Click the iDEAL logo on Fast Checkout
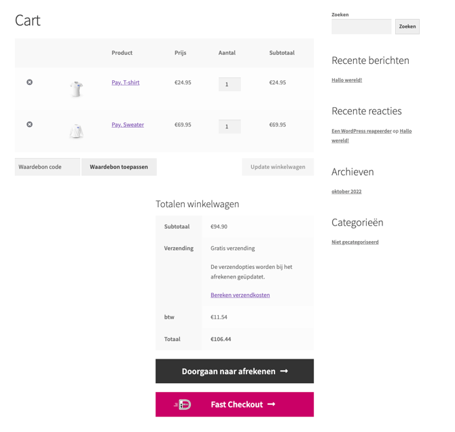Viewport: 455px width, 432px height. pyautogui.click(x=183, y=404)
